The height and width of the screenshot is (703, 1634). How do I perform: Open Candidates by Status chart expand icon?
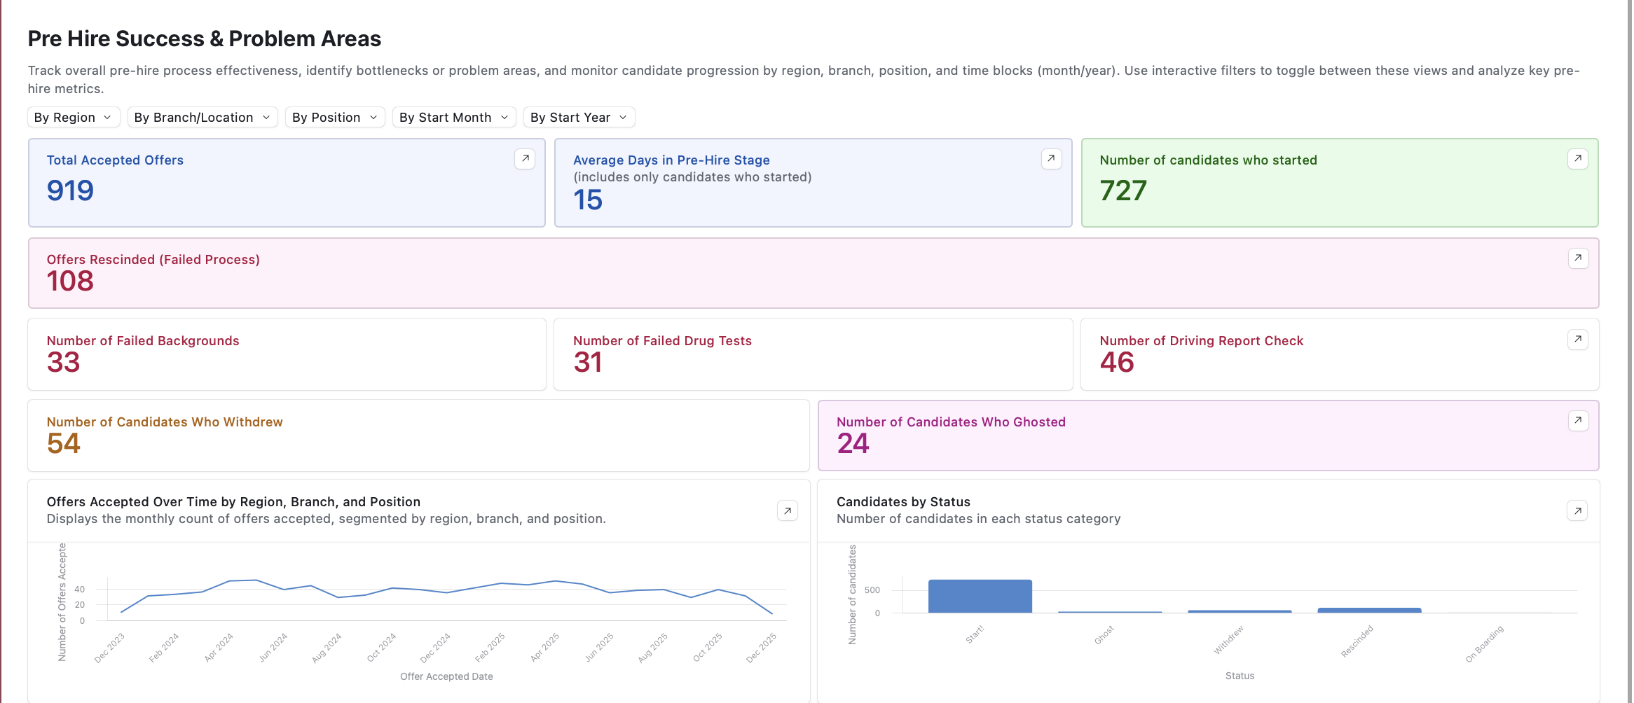click(1577, 511)
